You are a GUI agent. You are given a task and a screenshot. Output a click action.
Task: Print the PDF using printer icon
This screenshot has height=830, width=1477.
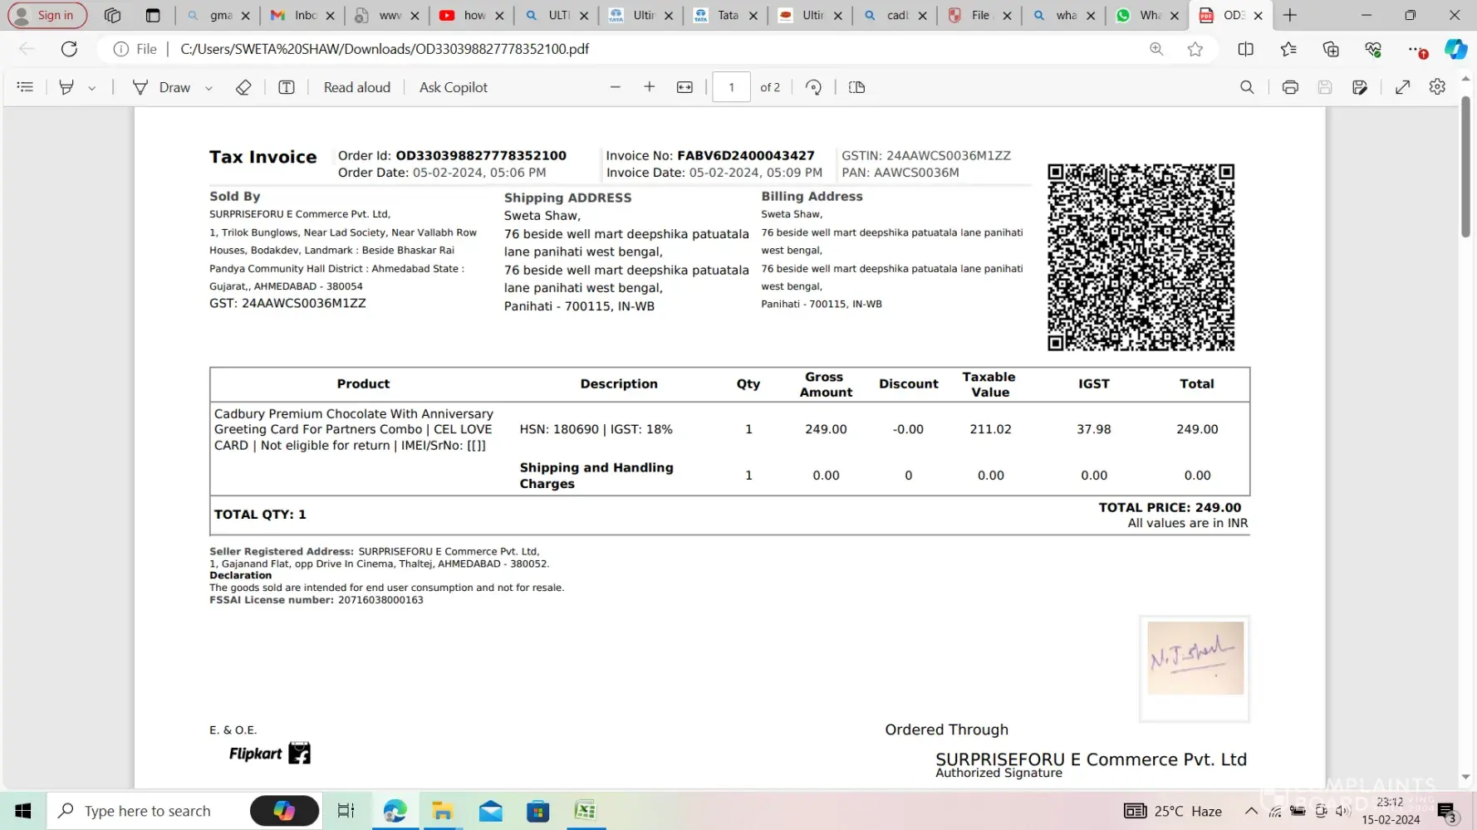tap(1289, 87)
